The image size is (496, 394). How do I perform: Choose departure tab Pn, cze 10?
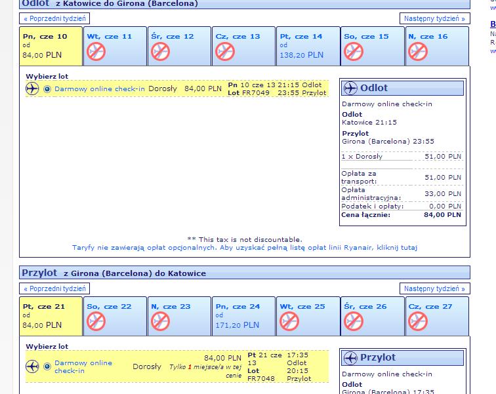pyautogui.click(x=51, y=46)
